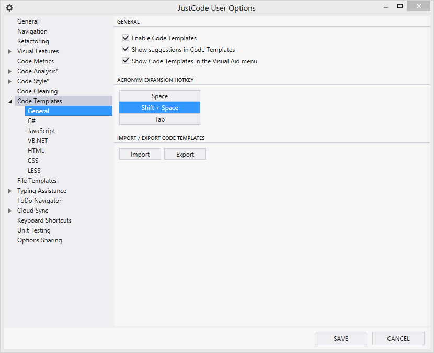Expand the Visual Features node
Image resolution: width=434 pixels, height=353 pixels.
[10, 51]
